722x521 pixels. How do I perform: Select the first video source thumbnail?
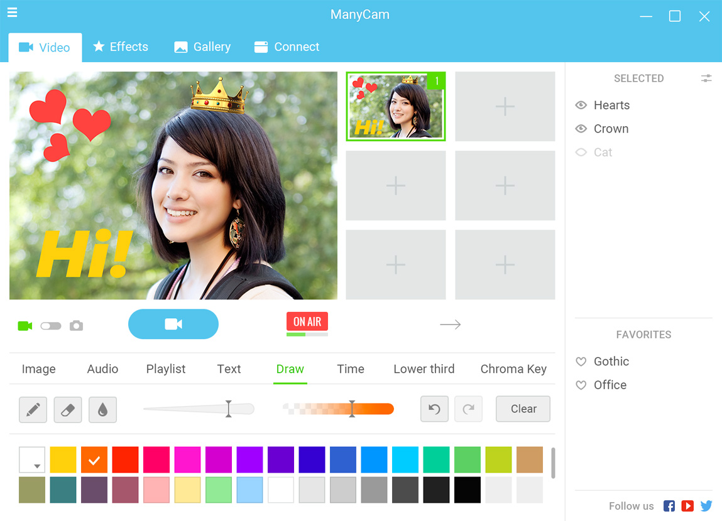[x=395, y=106]
